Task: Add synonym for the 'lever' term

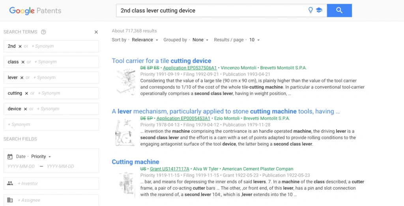Action: tap(44, 78)
